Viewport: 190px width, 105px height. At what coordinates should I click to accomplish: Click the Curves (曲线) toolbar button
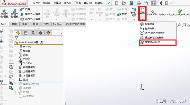142,13
